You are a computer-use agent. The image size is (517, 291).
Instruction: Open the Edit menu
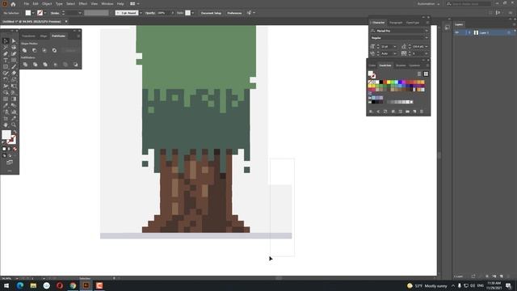tap(36, 3)
